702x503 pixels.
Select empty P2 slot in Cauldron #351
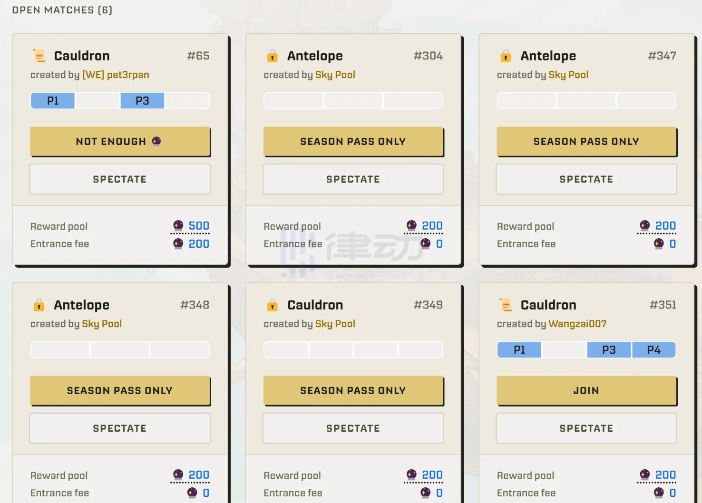[x=564, y=350]
